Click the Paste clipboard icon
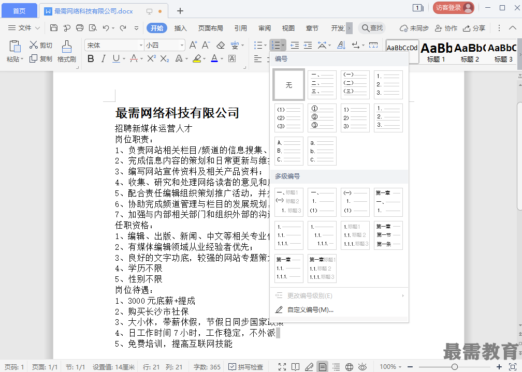The height and width of the screenshot is (372, 522). (x=15, y=47)
